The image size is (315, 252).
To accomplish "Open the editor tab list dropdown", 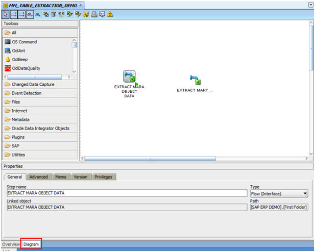I will point(310,5).
